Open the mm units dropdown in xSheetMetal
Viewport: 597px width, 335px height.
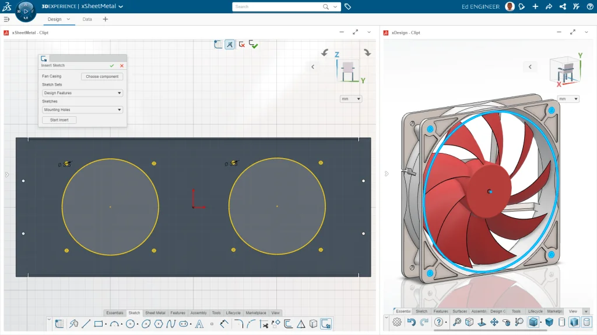tap(351, 99)
